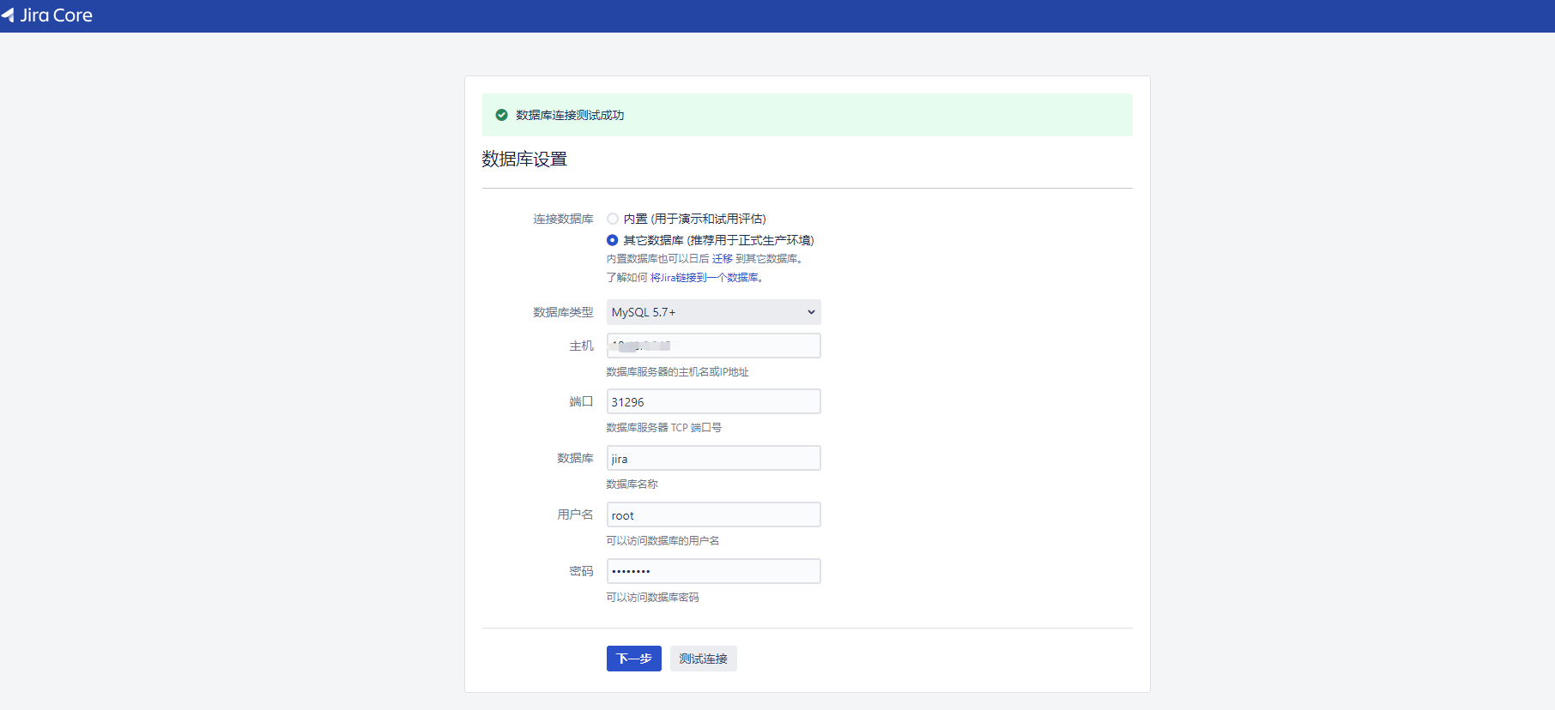Viewport: 1555px width, 710px height.
Task: Focus the 主机 host input field
Action: [x=713, y=346]
